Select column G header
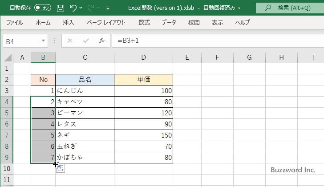Screen dimensions: 324x187 click(x=249, y=57)
